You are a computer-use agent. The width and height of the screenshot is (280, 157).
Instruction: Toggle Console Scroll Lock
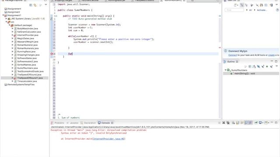(x=238, y=123)
